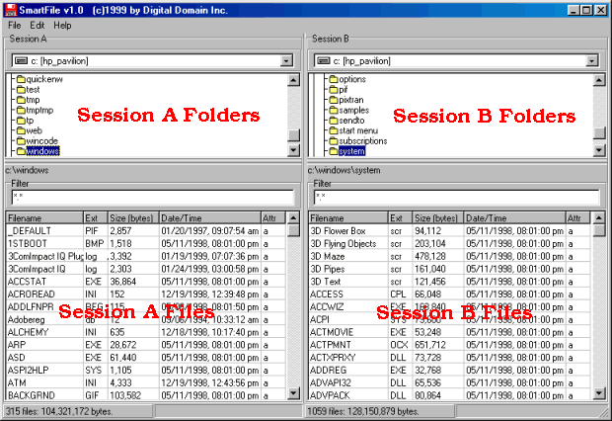Select the start menu folder icon
612x421 pixels.
pos(334,130)
